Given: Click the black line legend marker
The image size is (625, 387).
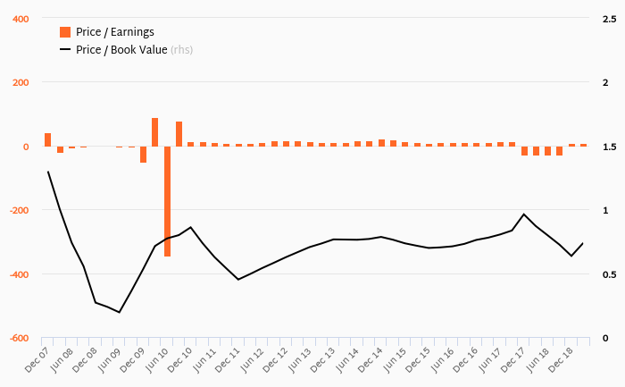Looking at the screenshot, I should point(65,49).
